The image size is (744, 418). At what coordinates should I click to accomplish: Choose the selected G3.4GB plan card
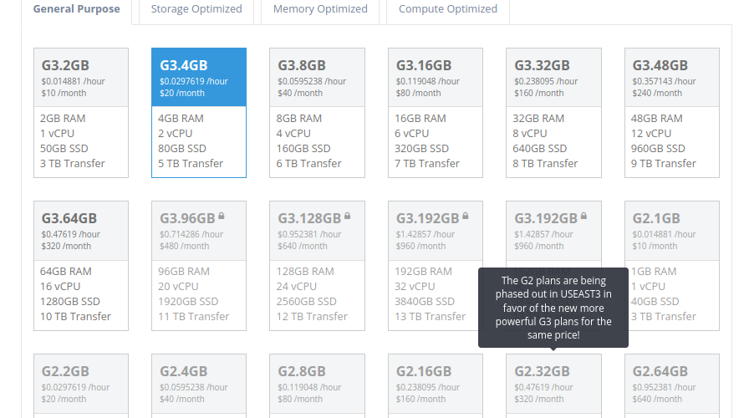pos(199,113)
